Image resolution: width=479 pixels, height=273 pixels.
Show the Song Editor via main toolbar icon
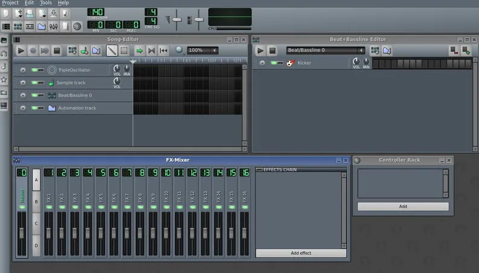(x=6, y=27)
